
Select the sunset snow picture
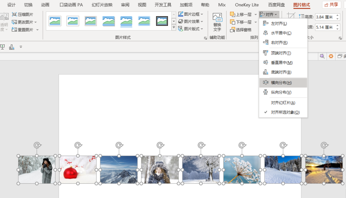pyautogui.click(x=324, y=170)
